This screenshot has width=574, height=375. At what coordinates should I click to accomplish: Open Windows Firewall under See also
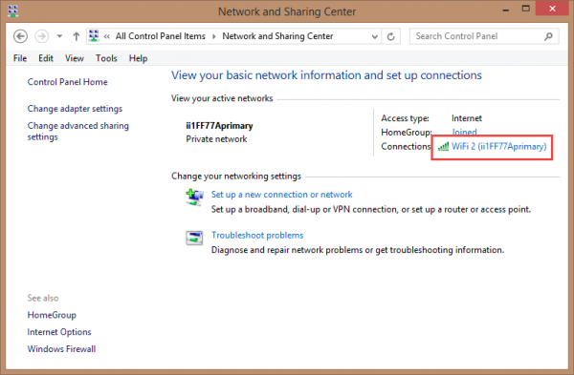61,349
